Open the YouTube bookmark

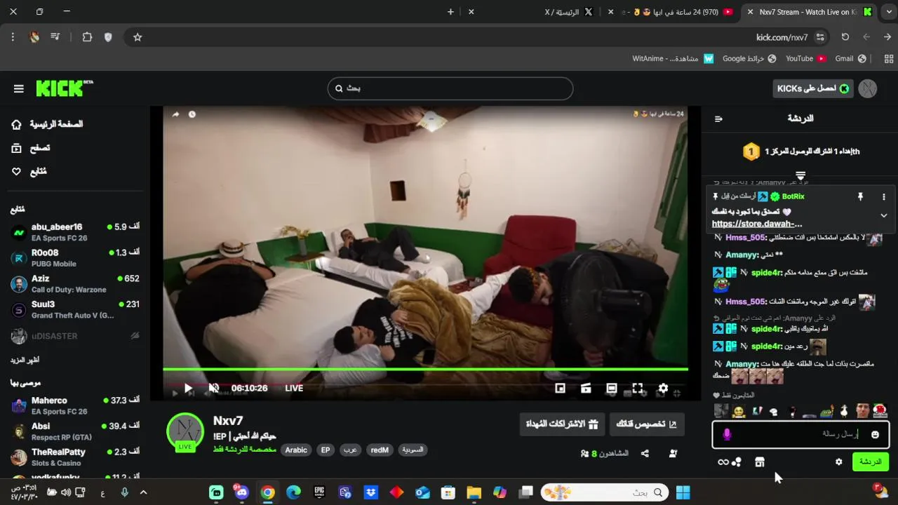click(805, 59)
